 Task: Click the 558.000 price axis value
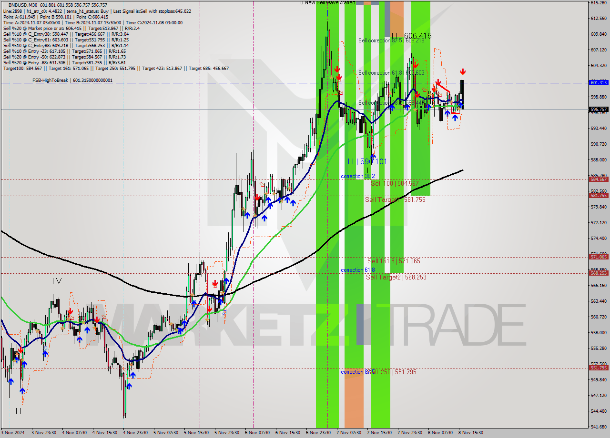pos(598,333)
